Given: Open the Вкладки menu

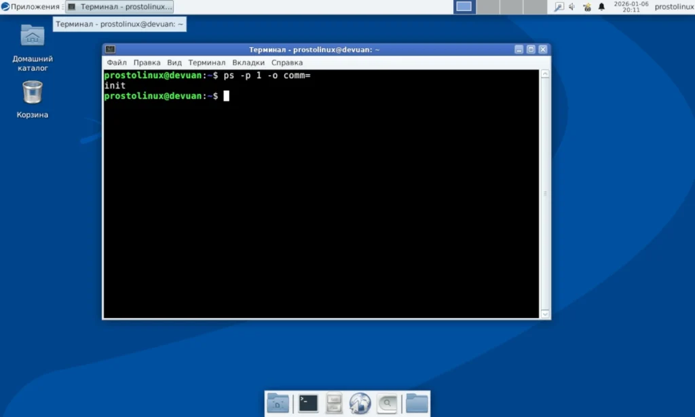Looking at the screenshot, I should pyautogui.click(x=248, y=62).
